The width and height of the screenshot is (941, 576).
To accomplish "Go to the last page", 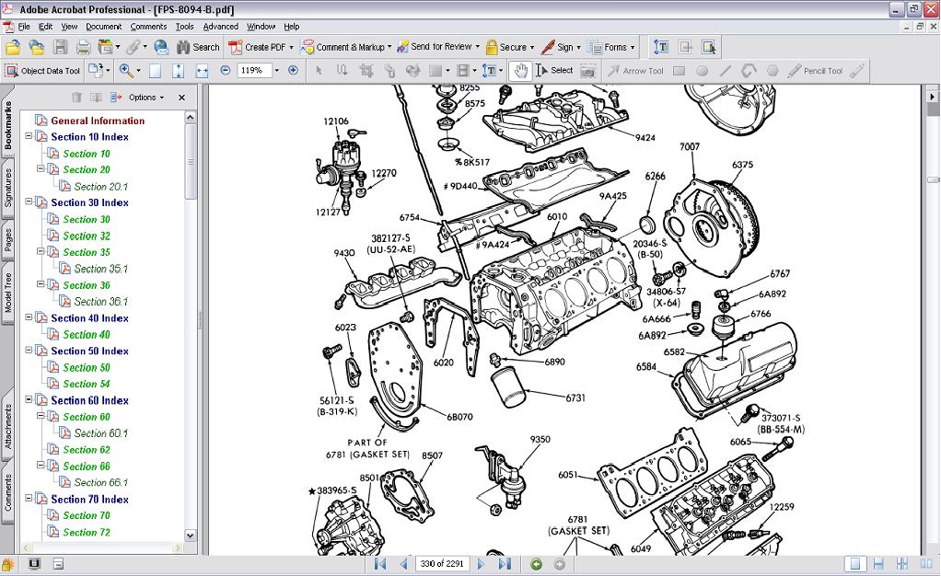I will 505,564.
